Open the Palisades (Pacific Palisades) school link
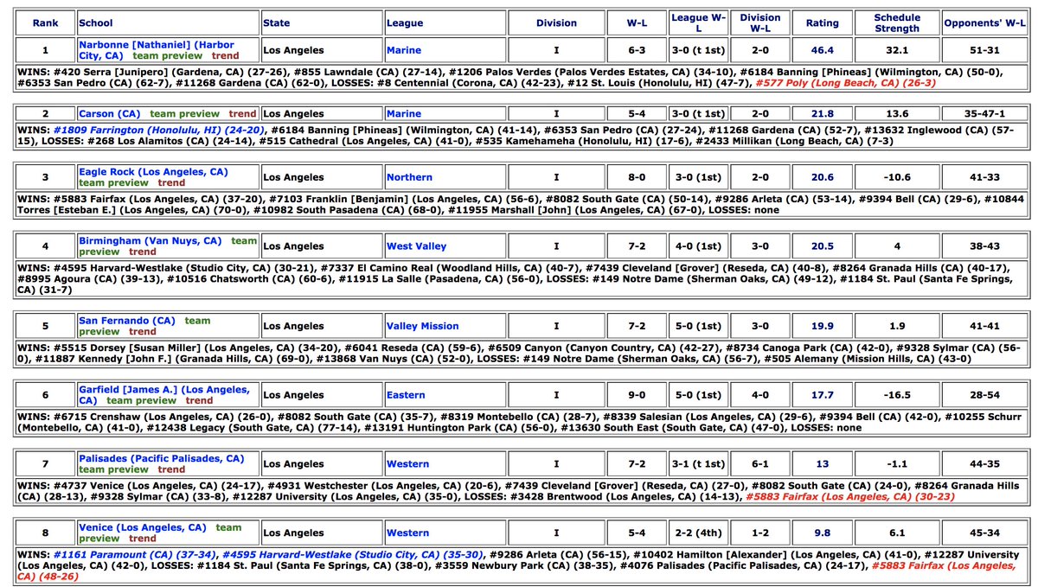The height and width of the screenshot is (587, 1038). (x=161, y=459)
